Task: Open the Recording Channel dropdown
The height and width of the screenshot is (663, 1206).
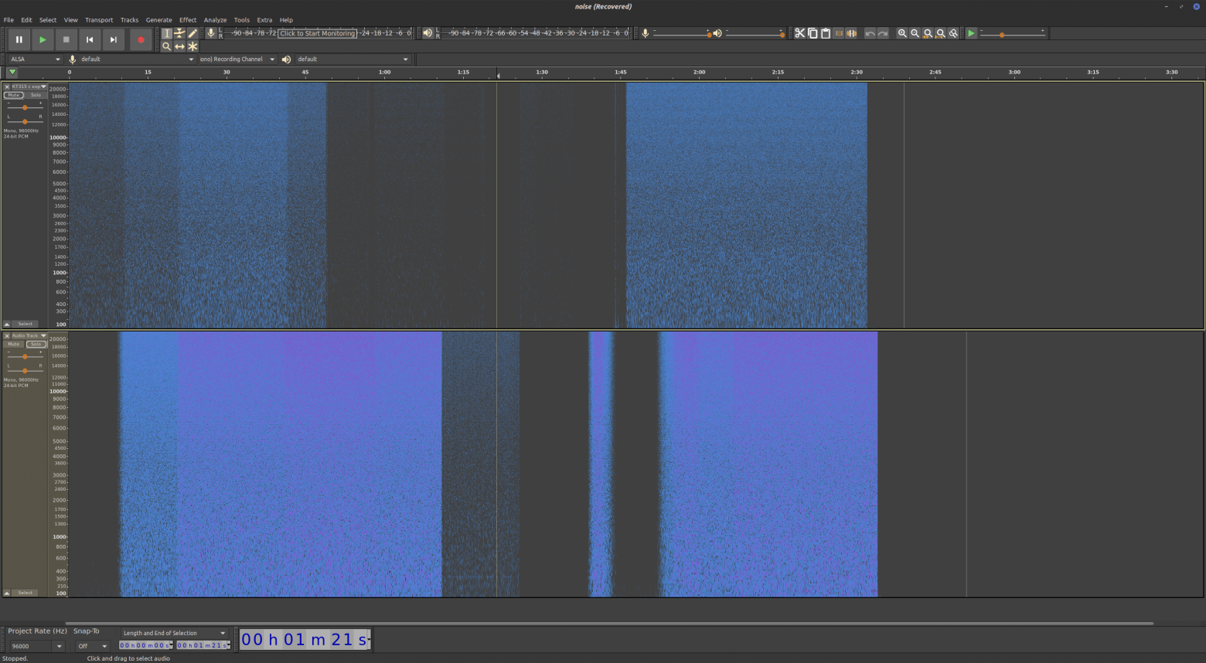Action: [237, 59]
